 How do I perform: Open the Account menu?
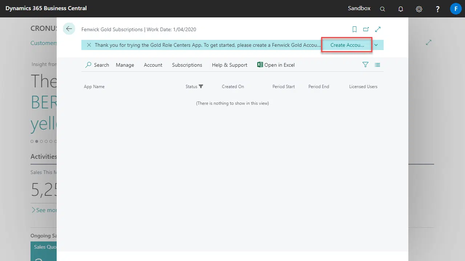(x=153, y=65)
